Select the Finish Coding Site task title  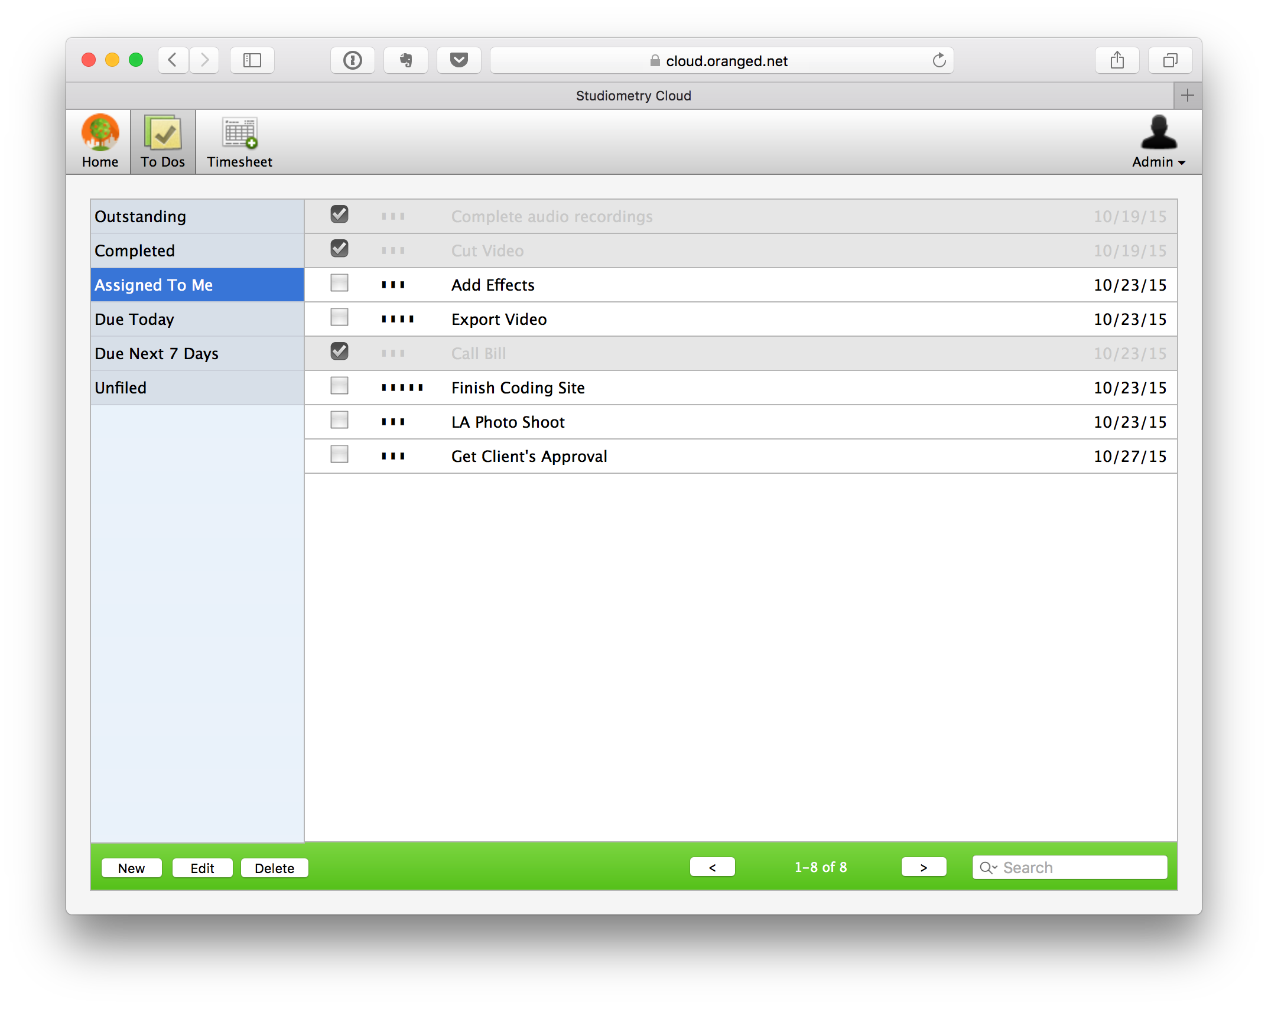[x=518, y=388]
